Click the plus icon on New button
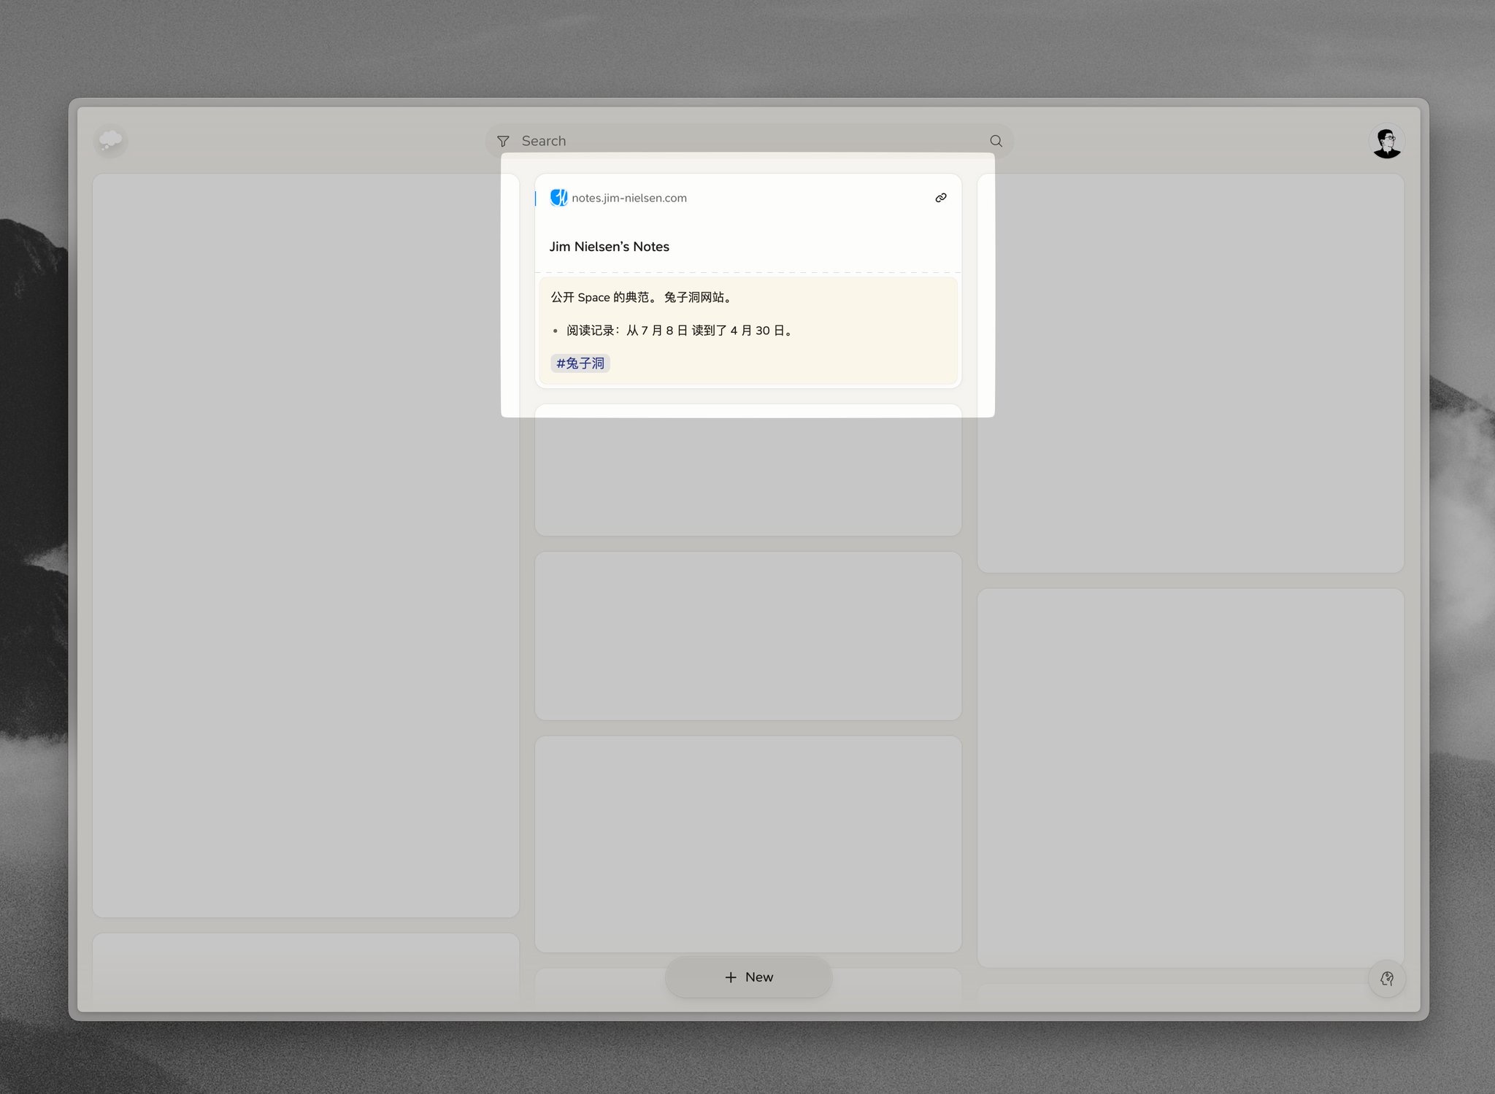Viewport: 1495px width, 1094px height. [731, 976]
